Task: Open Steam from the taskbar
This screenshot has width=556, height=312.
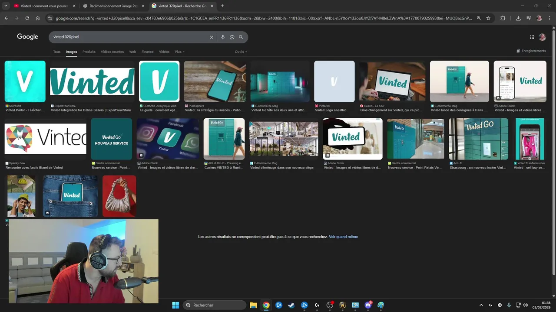Action: pyautogui.click(x=291, y=305)
